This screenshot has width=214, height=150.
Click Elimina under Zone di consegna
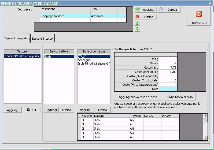[x=102, y=110]
